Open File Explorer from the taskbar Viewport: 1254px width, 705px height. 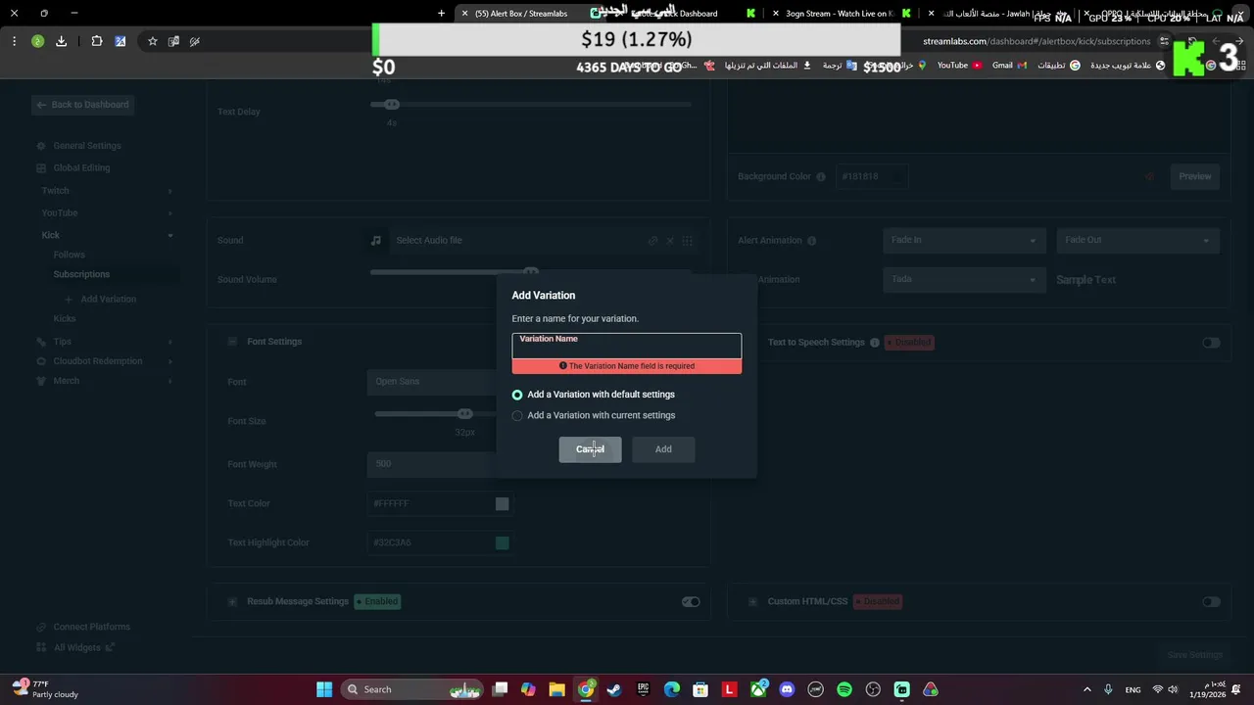coord(556,690)
